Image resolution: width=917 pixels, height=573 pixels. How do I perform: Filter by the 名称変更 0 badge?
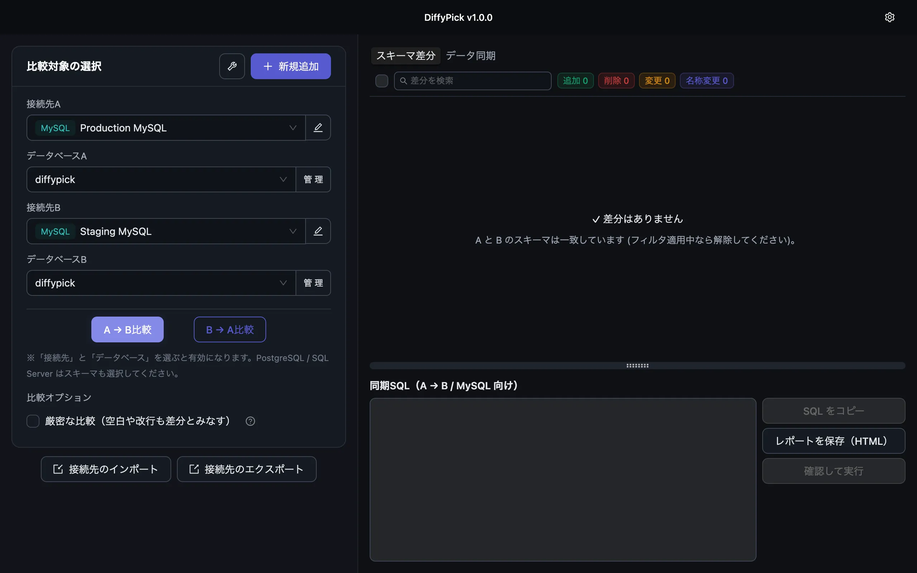pyautogui.click(x=707, y=81)
